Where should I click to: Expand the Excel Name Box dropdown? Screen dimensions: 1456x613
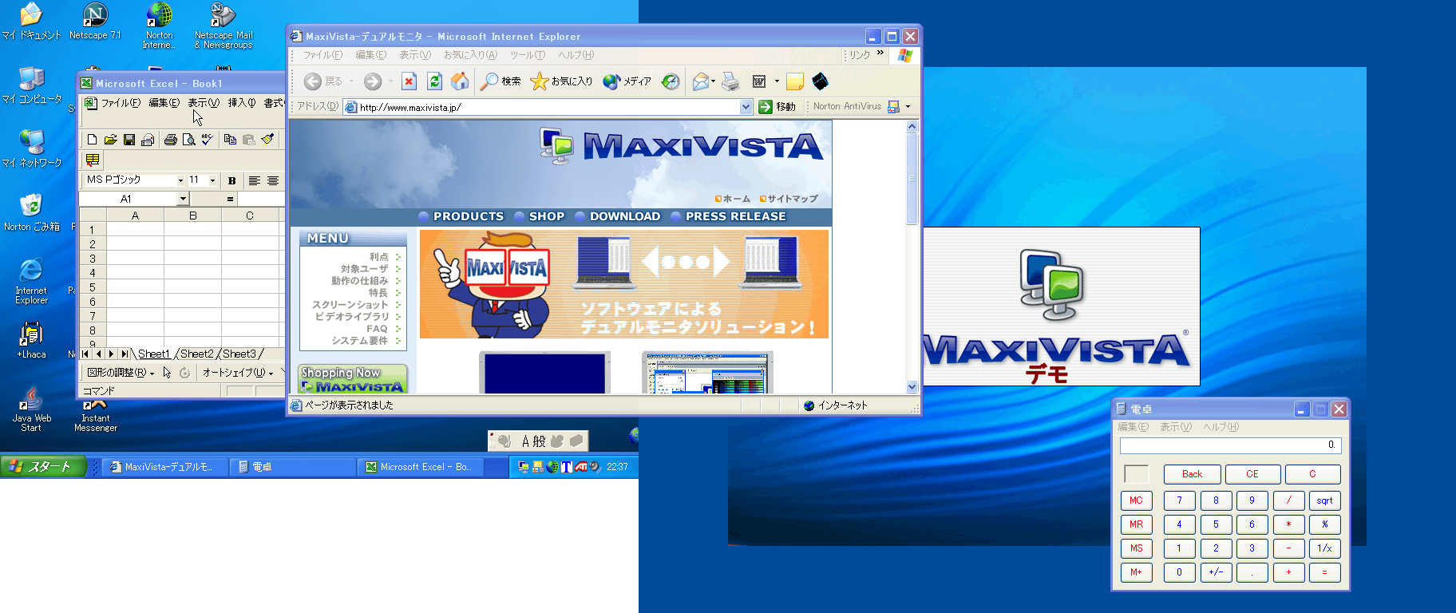coord(183,199)
